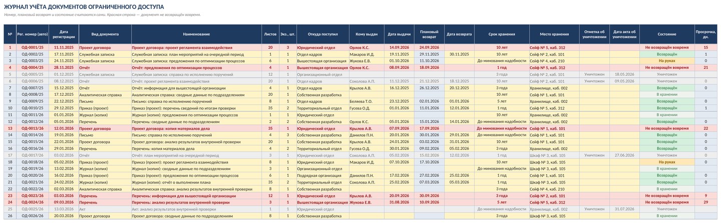Select 'Проект договора: проект регламента взаимодействия' cell
Screen dimensions: 721x223
[196, 47]
